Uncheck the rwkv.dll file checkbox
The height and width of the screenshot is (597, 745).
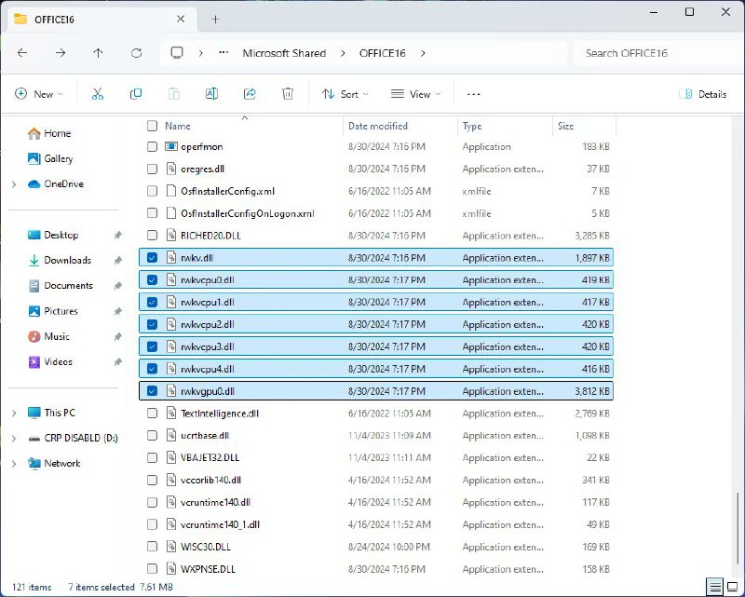point(152,257)
